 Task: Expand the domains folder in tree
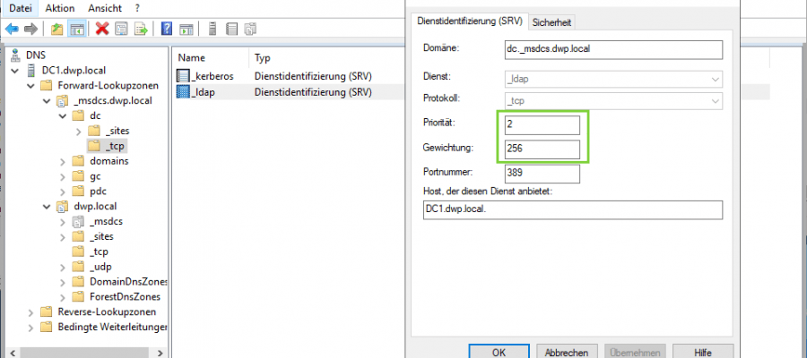(x=64, y=161)
